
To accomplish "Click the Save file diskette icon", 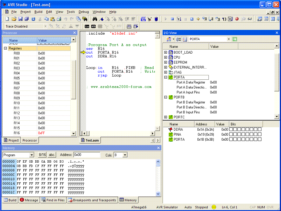I will tap(20, 19).
